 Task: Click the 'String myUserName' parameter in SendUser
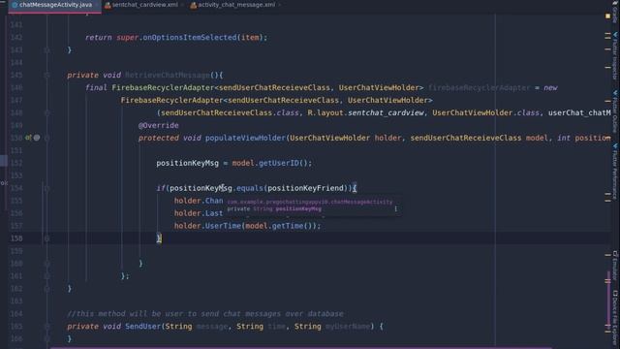(x=332, y=326)
